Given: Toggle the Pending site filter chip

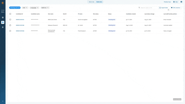Looking at the screenshot, I should pyautogui.click(x=15, y=8).
